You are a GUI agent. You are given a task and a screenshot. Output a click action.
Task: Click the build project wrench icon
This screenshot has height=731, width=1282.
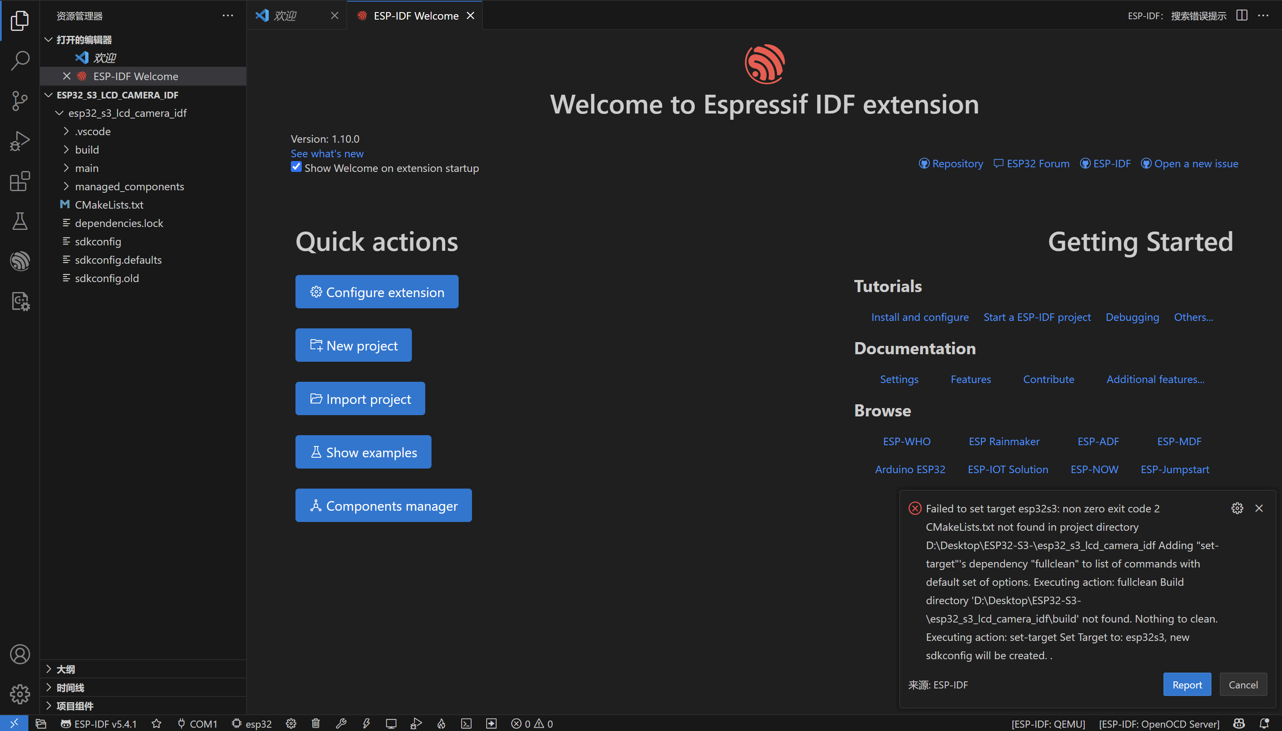pyautogui.click(x=341, y=723)
